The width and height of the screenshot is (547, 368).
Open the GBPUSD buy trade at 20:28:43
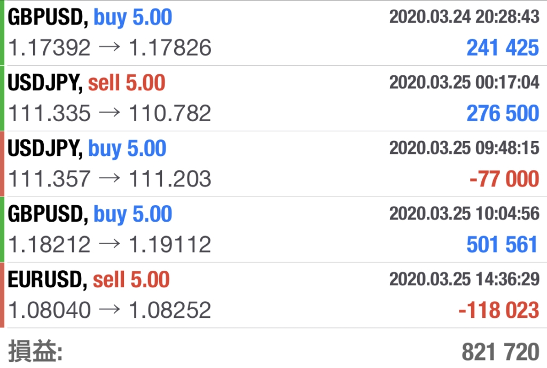pyautogui.click(x=273, y=33)
